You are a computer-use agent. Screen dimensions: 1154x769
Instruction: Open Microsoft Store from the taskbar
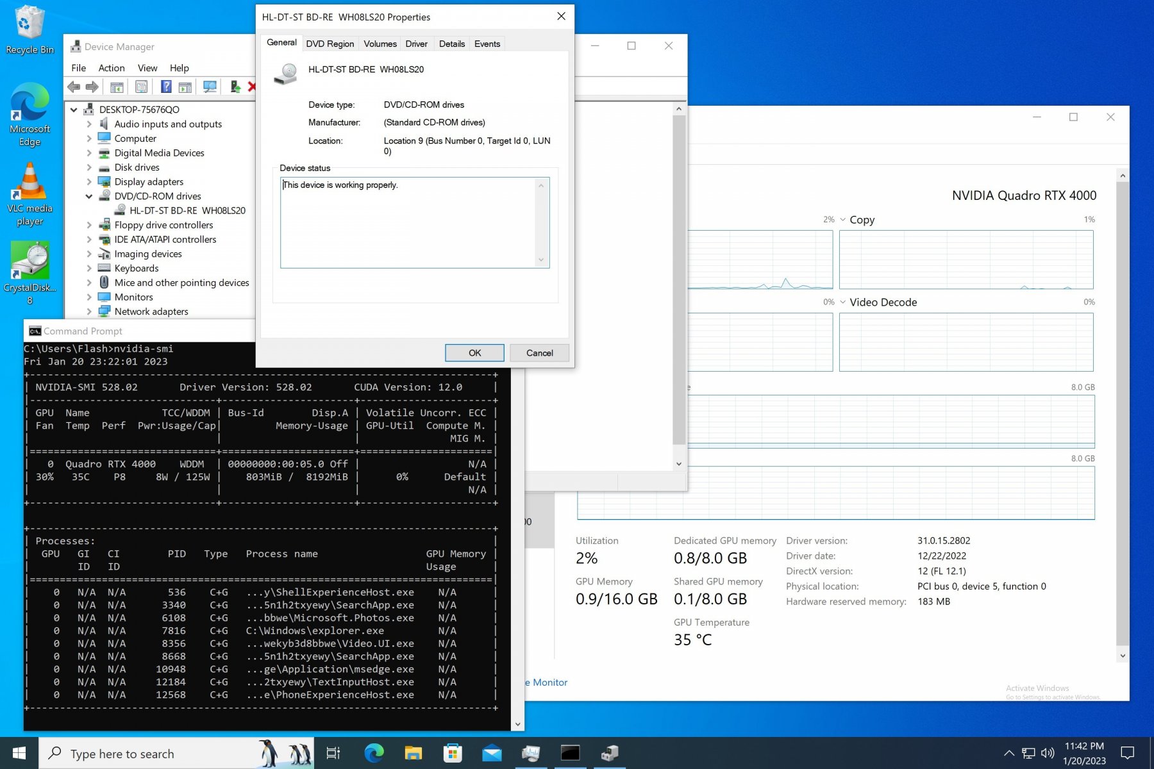click(453, 754)
